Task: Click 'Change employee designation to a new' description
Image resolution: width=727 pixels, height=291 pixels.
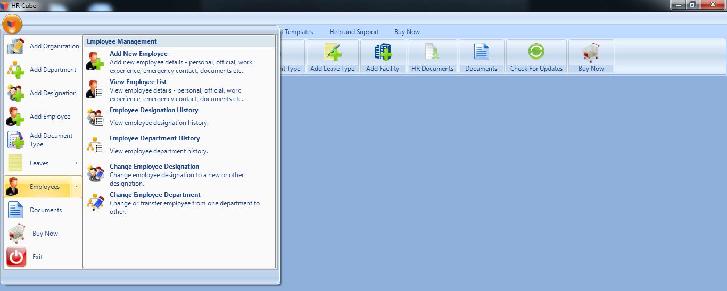Action: click(x=177, y=179)
